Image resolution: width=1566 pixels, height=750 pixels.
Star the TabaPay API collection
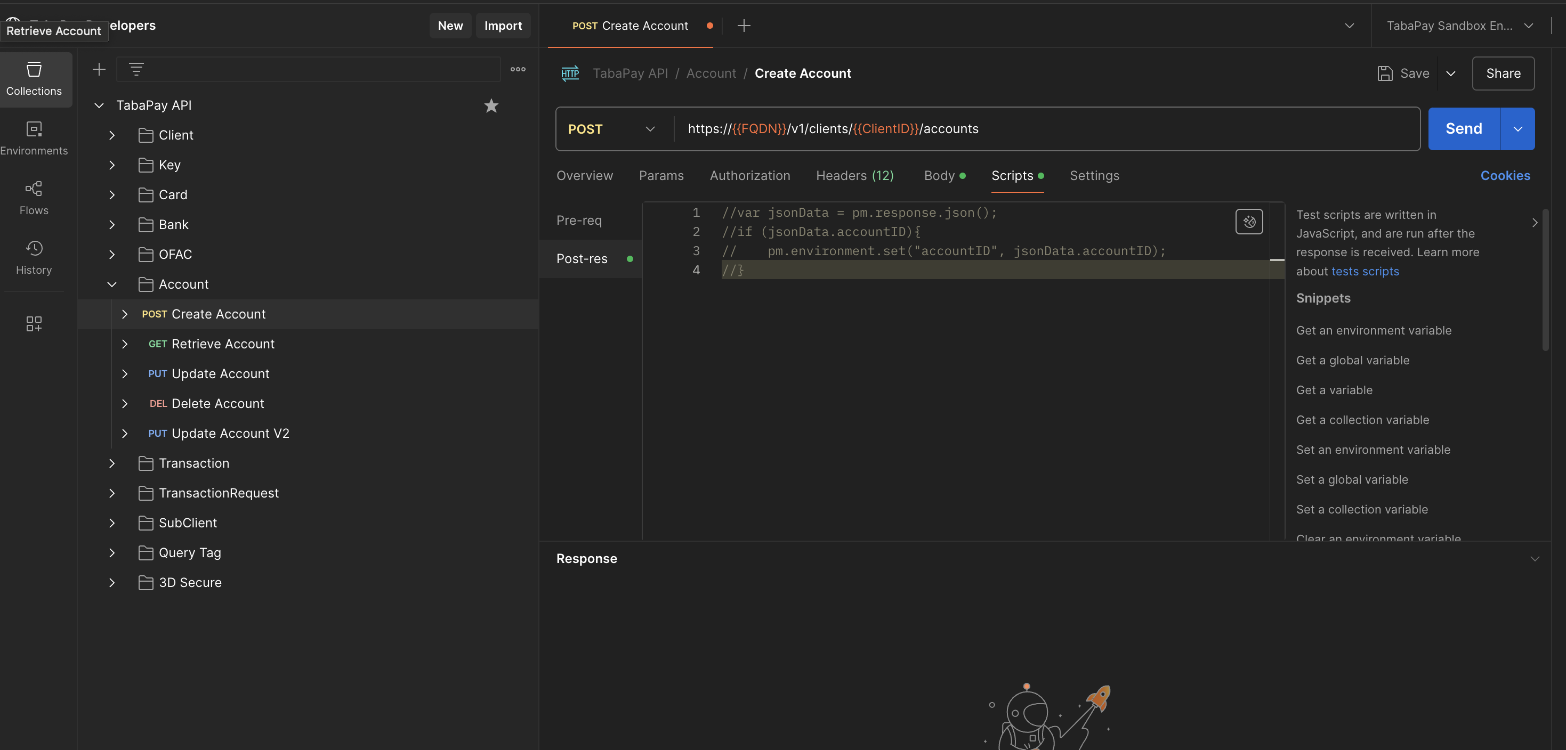pyautogui.click(x=490, y=105)
